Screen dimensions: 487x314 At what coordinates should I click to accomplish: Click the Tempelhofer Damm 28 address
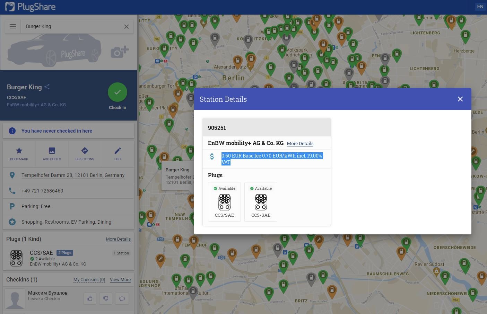point(73,175)
